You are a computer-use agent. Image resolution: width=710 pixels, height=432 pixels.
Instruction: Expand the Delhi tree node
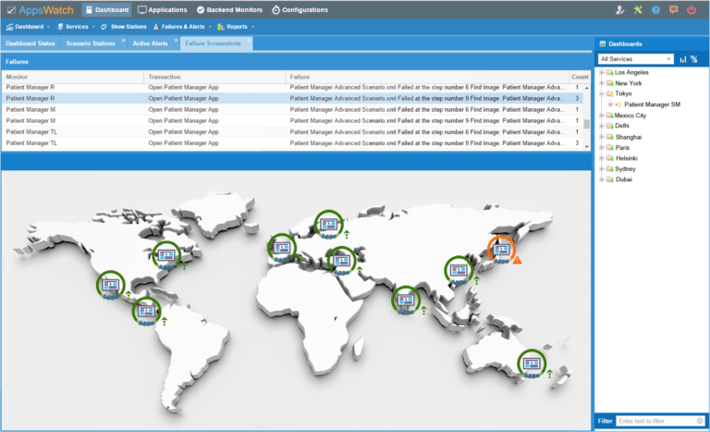pos(602,126)
